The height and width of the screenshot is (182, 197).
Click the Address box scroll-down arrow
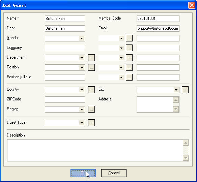pyautogui.click(x=176, y=109)
